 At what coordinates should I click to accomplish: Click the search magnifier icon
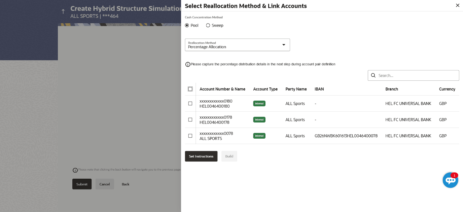pos(373,75)
